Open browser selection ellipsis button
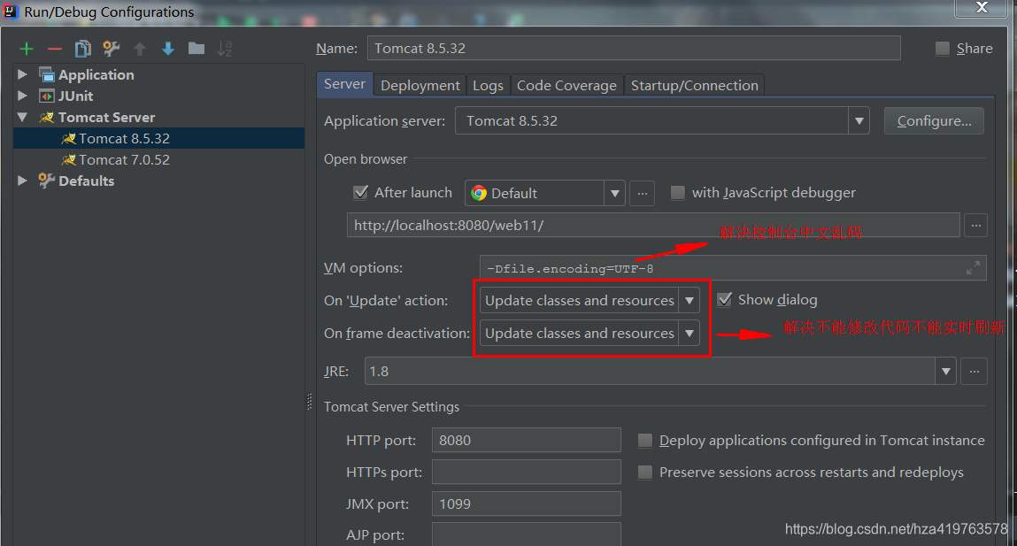Screen dimensions: 1017x546 [x=642, y=193]
